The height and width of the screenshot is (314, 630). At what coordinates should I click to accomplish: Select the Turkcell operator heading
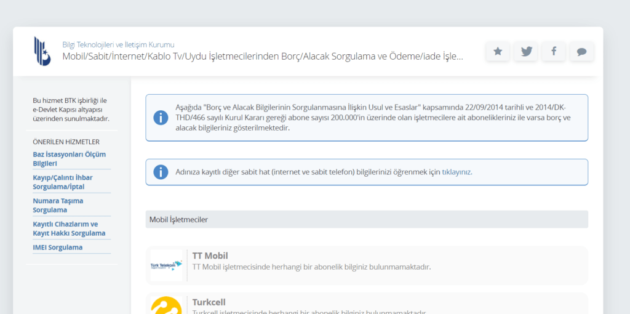(x=209, y=302)
